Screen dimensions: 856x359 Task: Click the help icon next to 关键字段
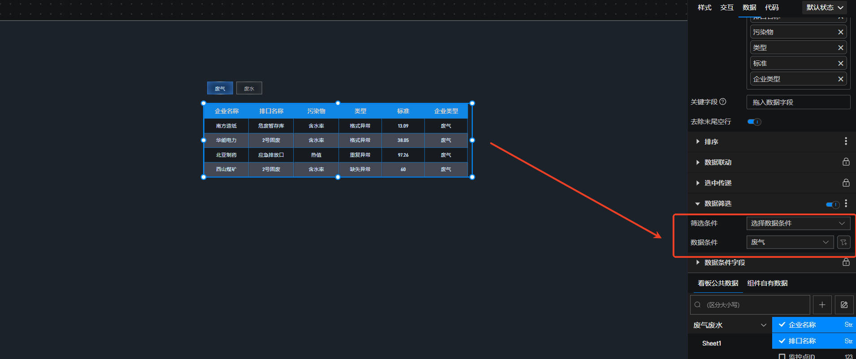coord(723,102)
